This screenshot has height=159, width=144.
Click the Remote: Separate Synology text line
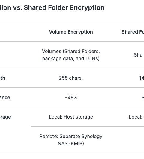pos(71,137)
